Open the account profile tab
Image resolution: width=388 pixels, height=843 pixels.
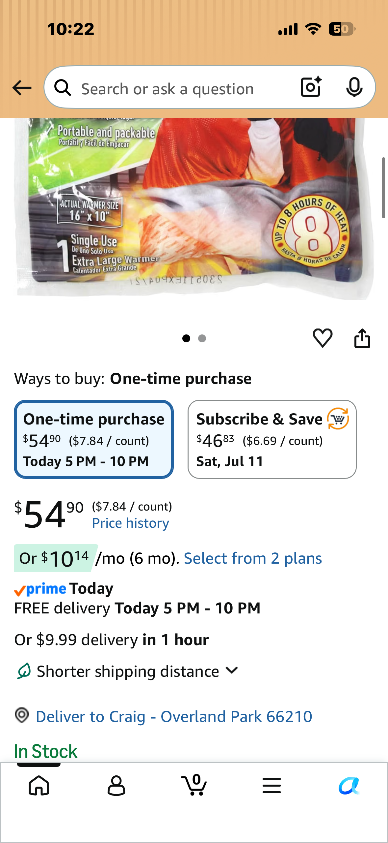pyautogui.click(x=116, y=786)
